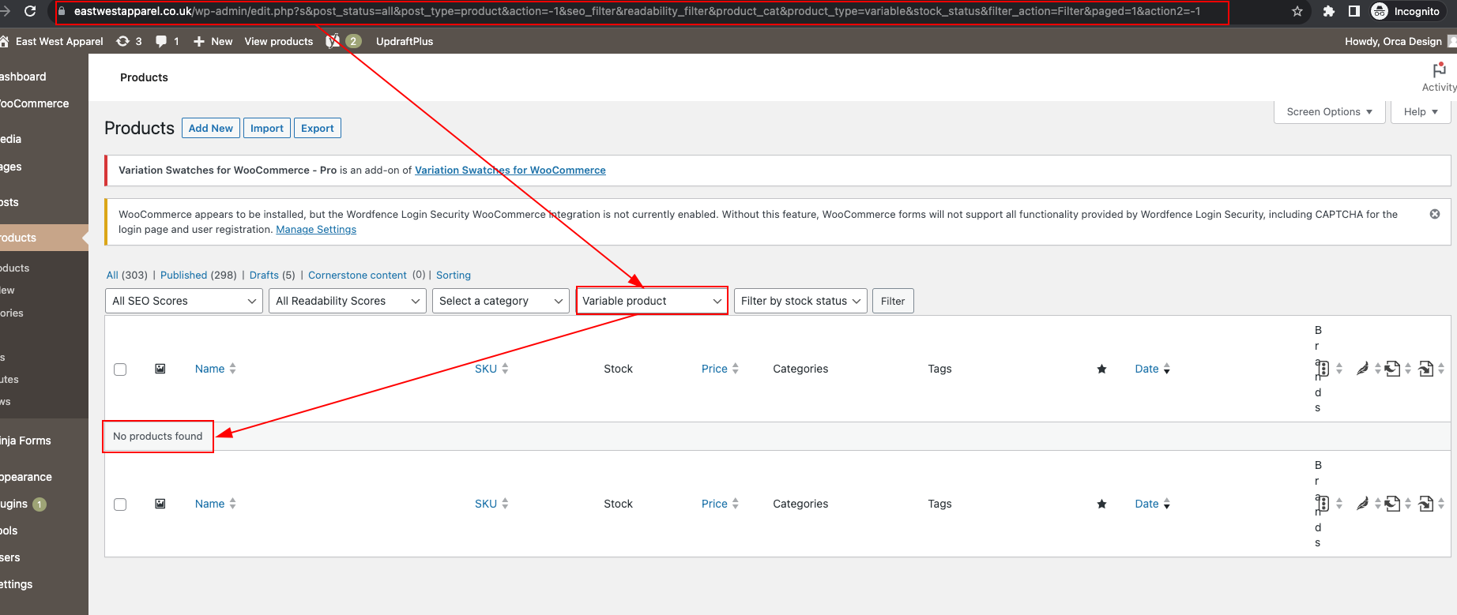Screen dimensions: 1457x615
Task: Click the Import products button
Action: click(267, 128)
